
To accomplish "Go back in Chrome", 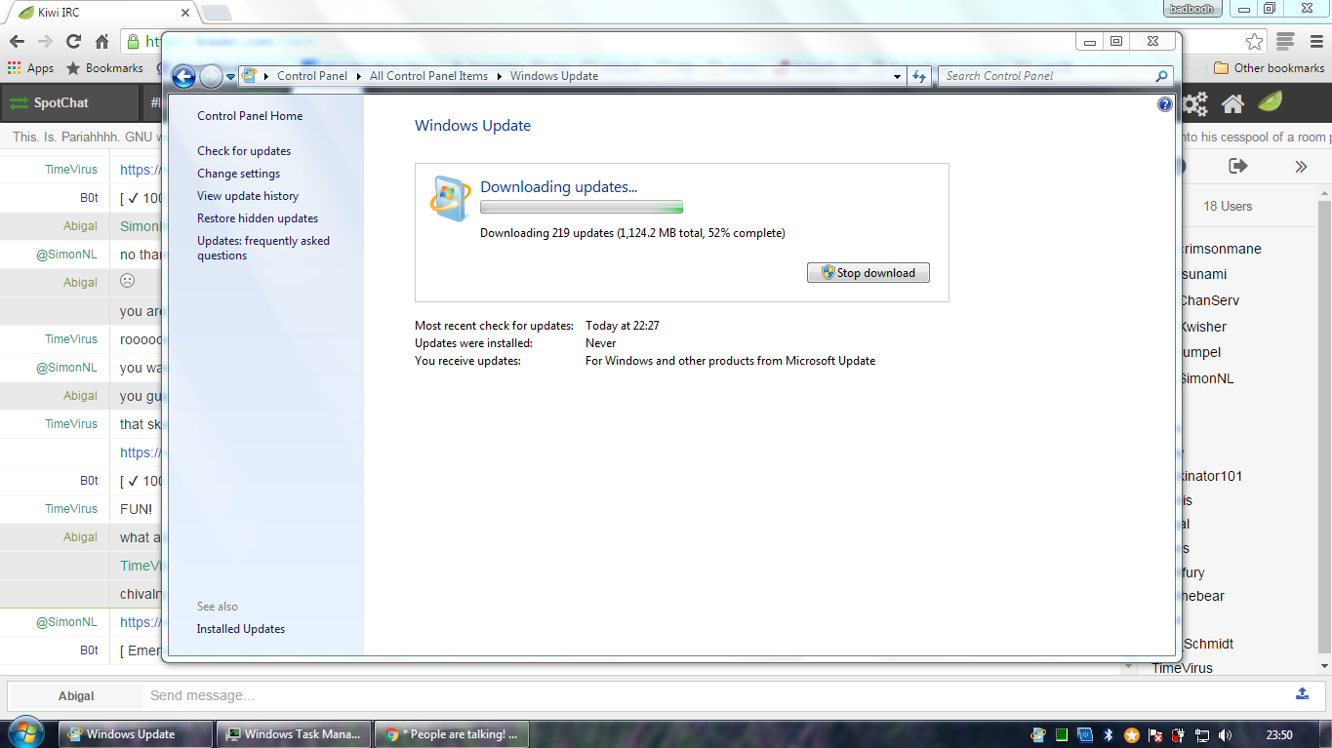I will [x=17, y=42].
